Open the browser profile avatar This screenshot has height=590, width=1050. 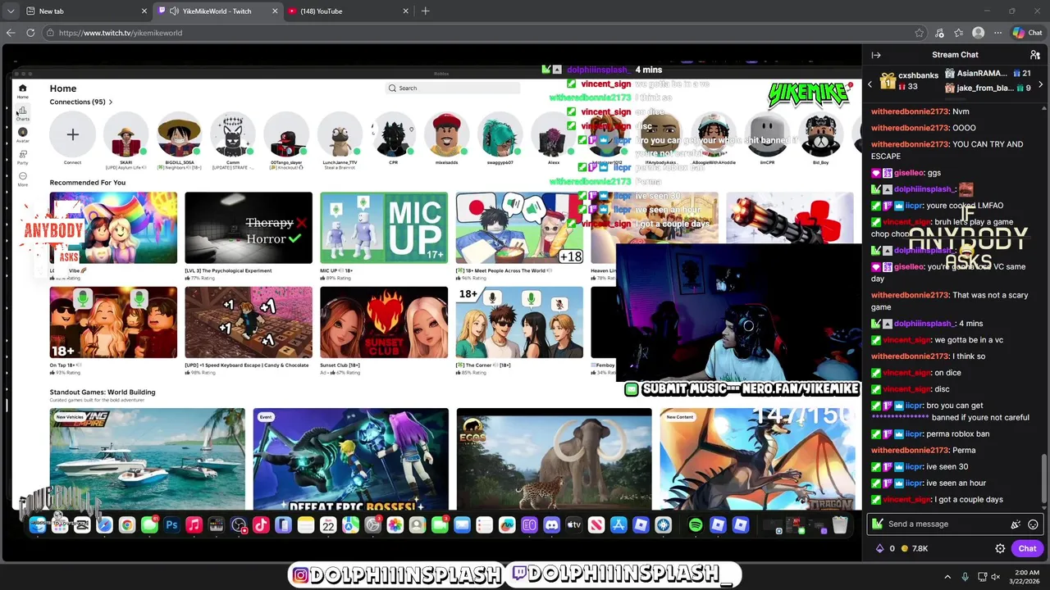click(x=978, y=33)
